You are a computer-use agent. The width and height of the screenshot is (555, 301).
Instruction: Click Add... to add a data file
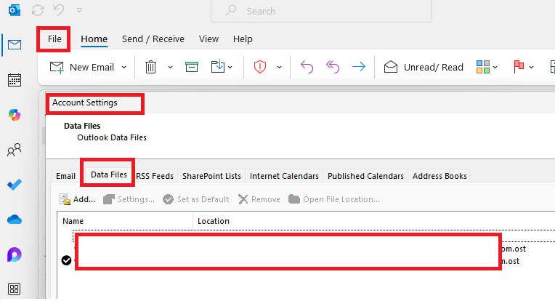point(77,199)
